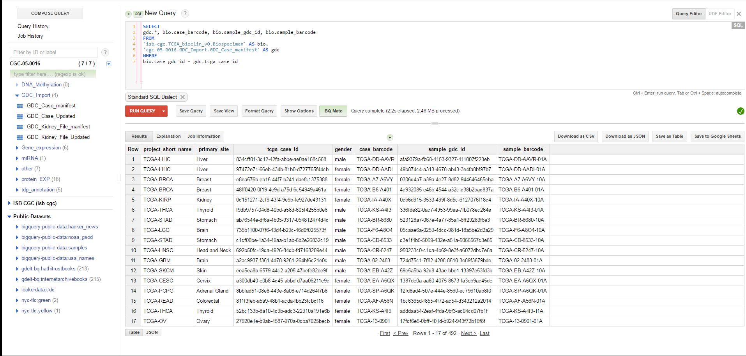Click the plus icon above results table
The image size is (746, 356).
(390, 137)
